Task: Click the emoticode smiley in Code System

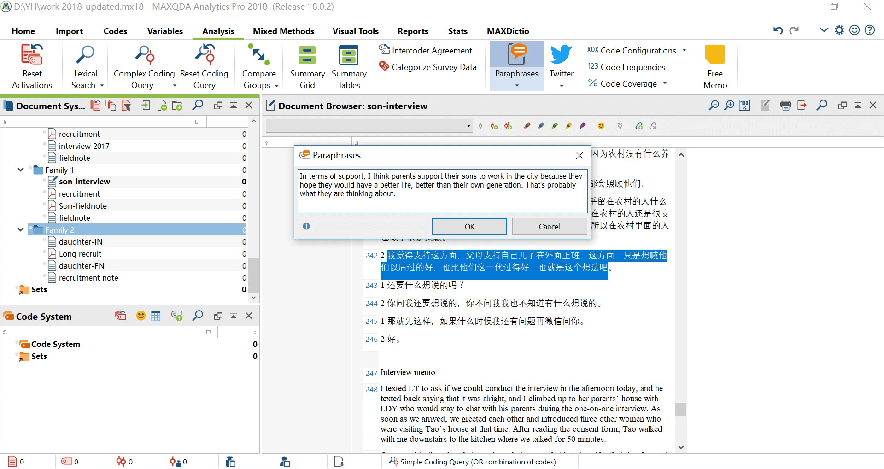Action: tap(141, 316)
